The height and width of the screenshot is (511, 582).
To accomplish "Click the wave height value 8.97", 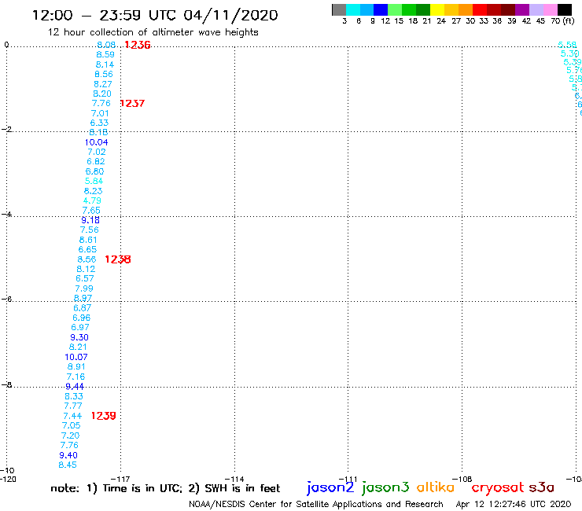I will click(x=83, y=298).
